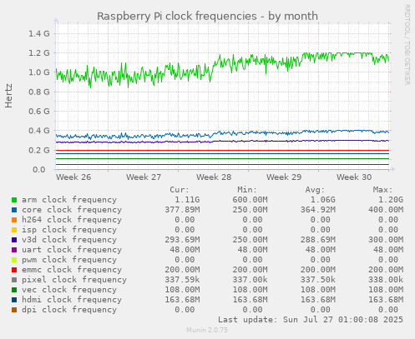Click the 'Last update' timestamp line
415x339 pixels.
(311, 320)
